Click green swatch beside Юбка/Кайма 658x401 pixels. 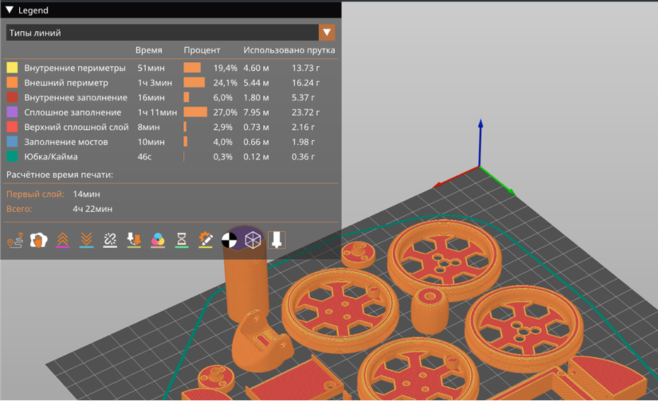(12, 157)
